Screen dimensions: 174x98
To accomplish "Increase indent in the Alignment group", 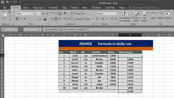I will pyautogui.click(x=69, y=19).
